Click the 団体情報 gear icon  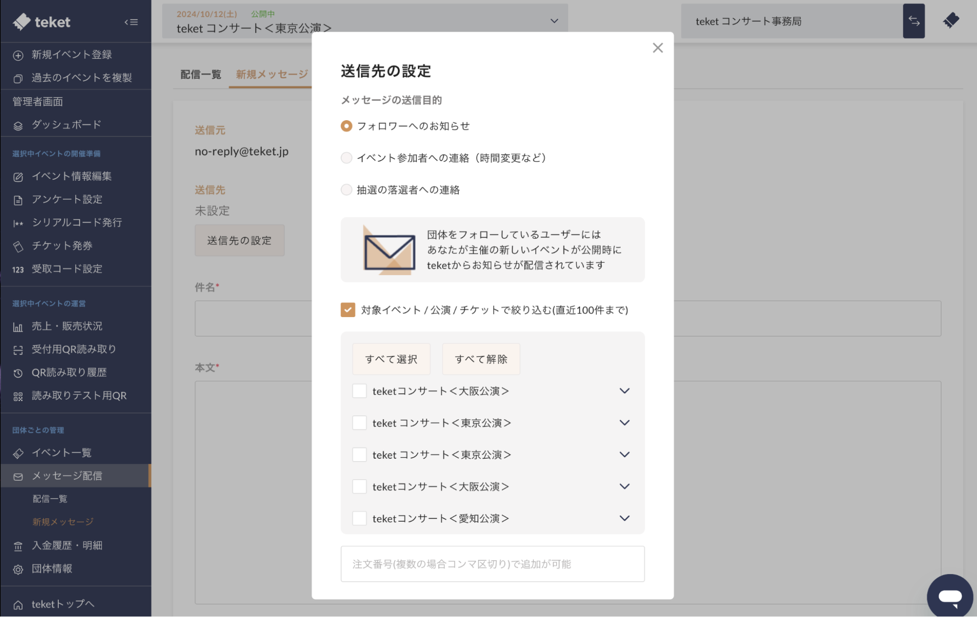18,570
